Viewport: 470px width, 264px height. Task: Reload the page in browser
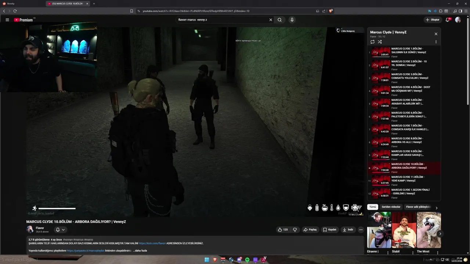15,11
